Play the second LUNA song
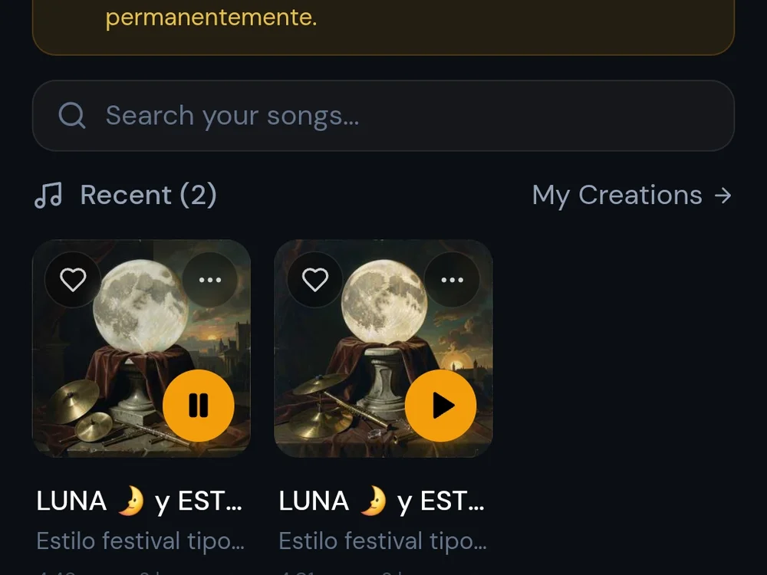The height and width of the screenshot is (575, 767). coord(441,406)
